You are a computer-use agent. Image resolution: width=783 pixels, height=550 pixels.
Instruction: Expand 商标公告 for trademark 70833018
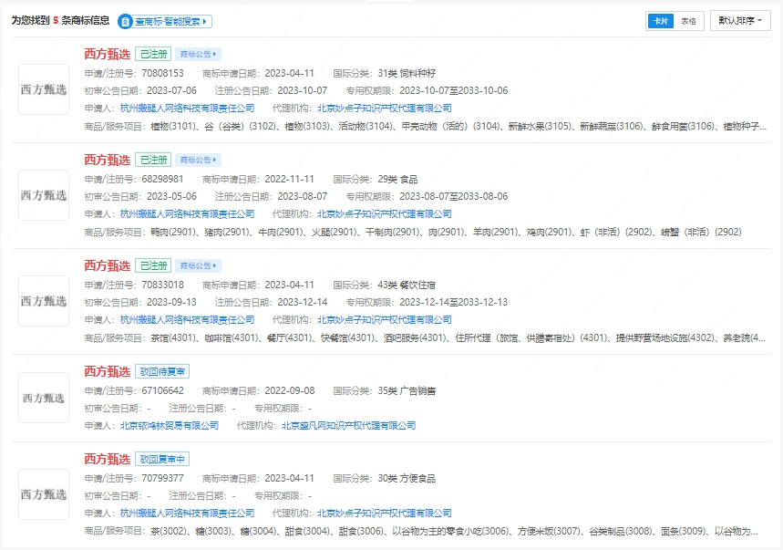198,265
